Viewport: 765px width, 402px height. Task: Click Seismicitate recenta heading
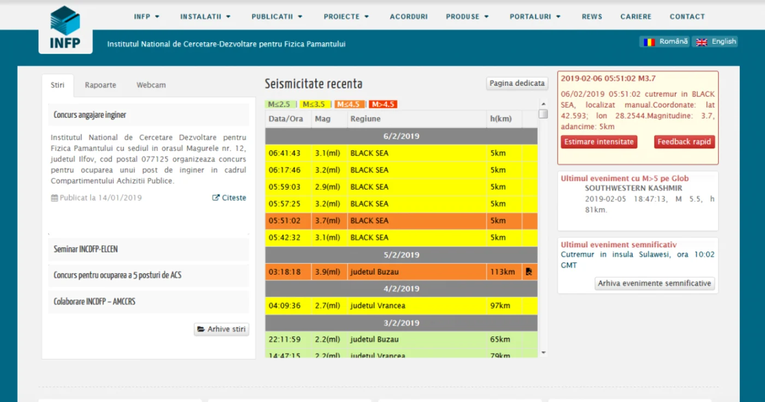314,84
